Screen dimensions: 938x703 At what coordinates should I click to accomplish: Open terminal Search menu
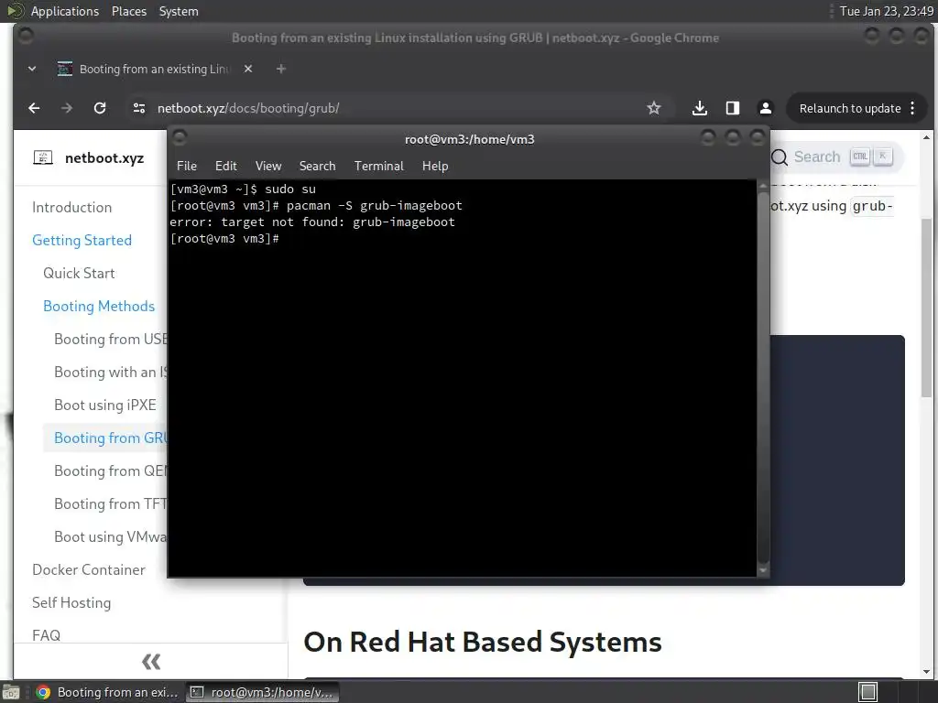[x=317, y=167]
